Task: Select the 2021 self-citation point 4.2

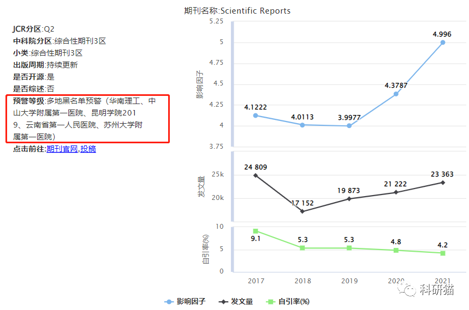Action: pos(443,253)
